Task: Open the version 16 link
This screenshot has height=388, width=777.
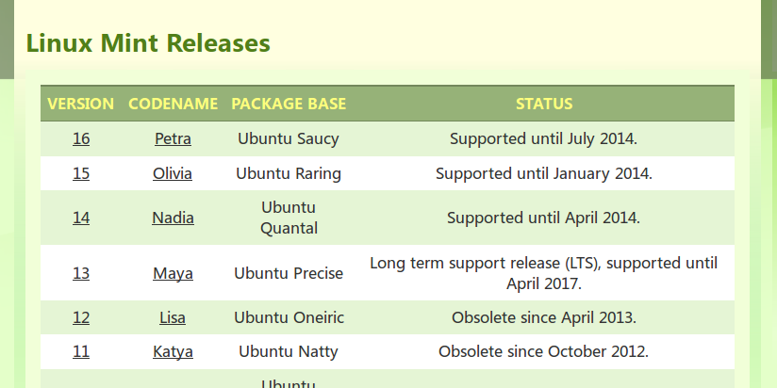Action: [x=81, y=138]
